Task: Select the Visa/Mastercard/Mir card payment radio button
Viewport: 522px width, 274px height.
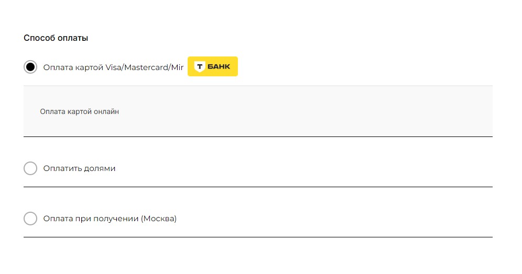Action: (30, 67)
